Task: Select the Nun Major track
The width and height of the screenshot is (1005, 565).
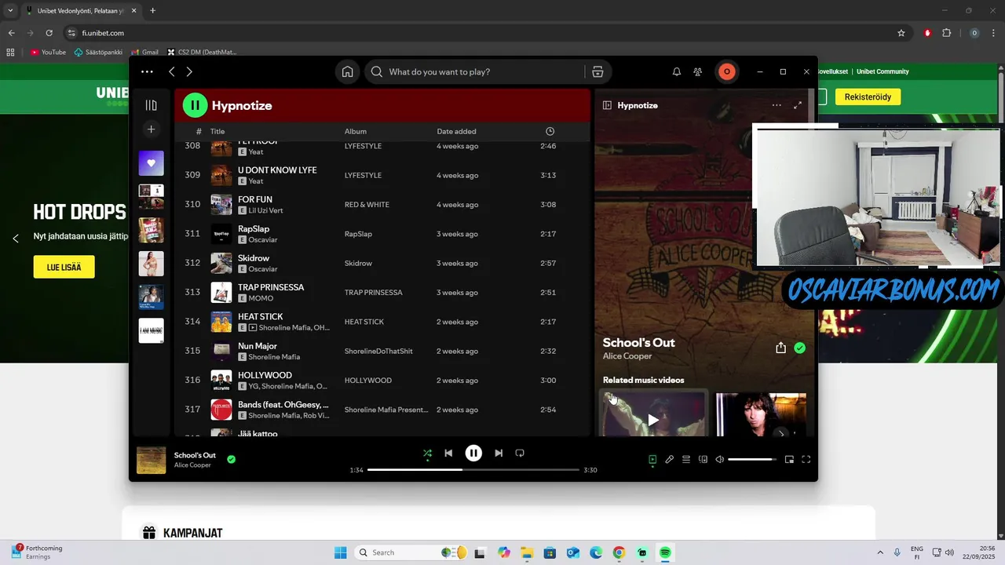Action: pyautogui.click(x=382, y=351)
